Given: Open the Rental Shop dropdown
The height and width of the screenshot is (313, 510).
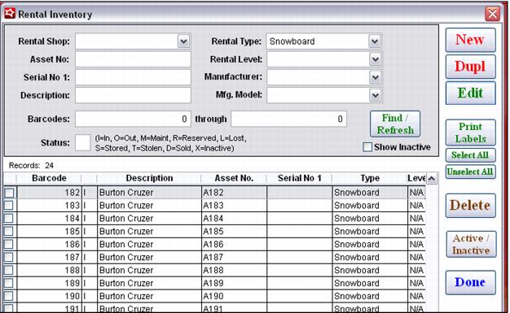Looking at the screenshot, I should point(183,41).
